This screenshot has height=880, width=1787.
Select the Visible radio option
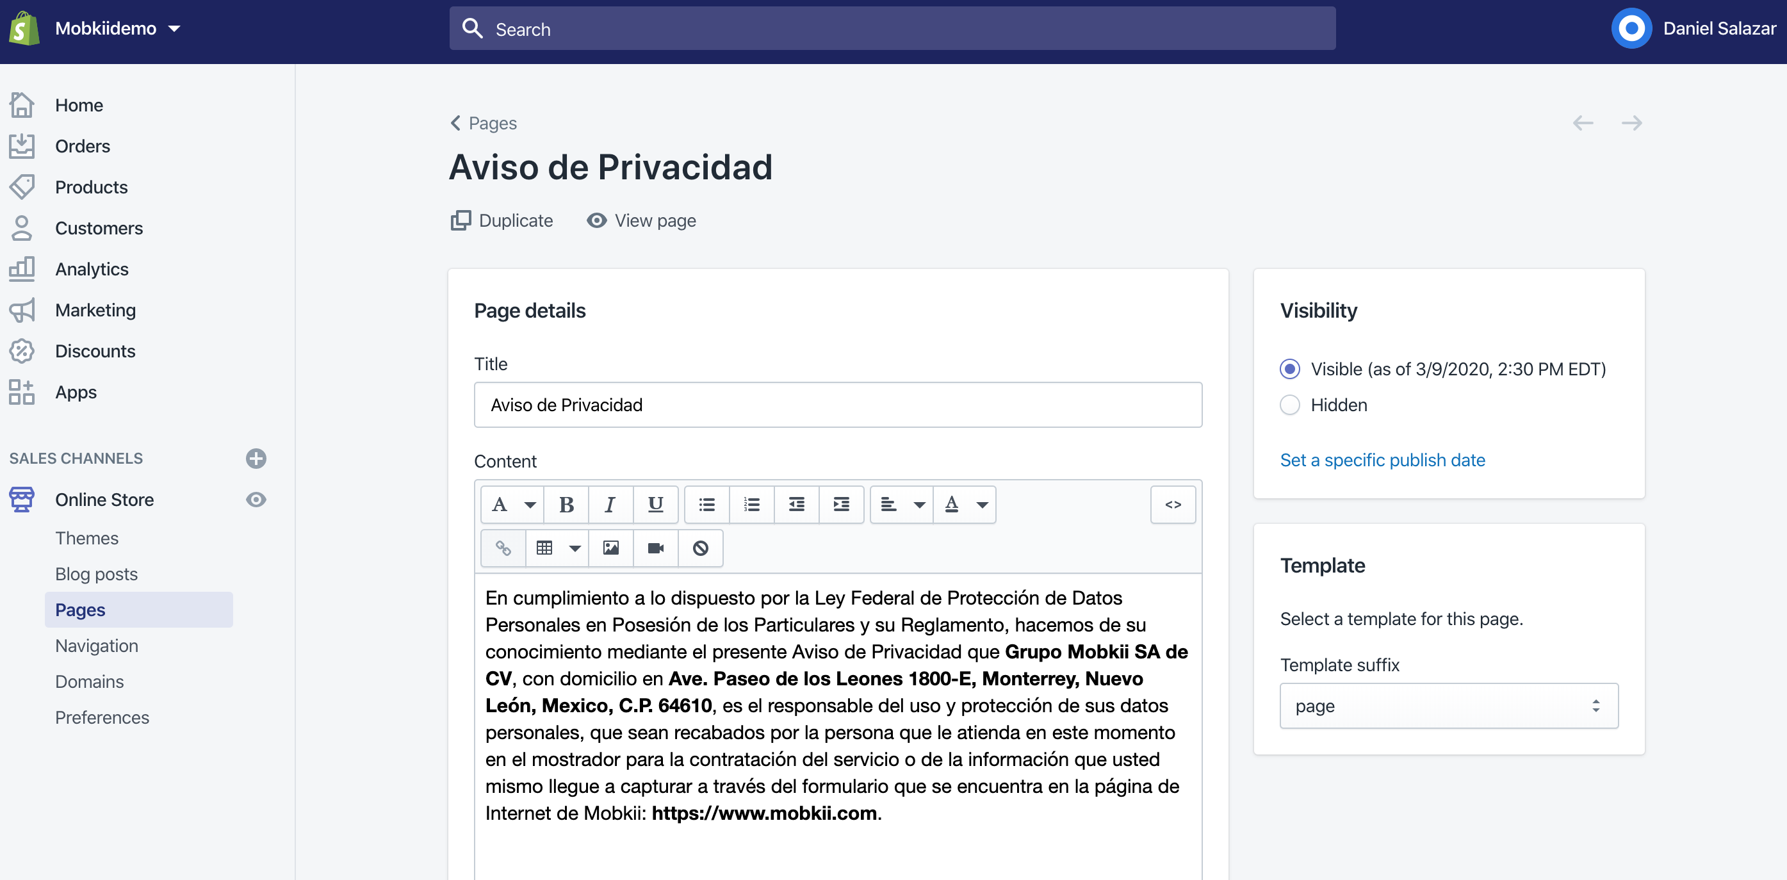(x=1289, y=369)
